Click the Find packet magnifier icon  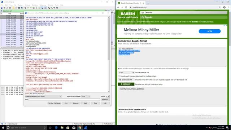[25, 8]
